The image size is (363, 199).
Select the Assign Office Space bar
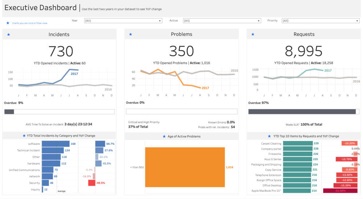coord(297,180)
